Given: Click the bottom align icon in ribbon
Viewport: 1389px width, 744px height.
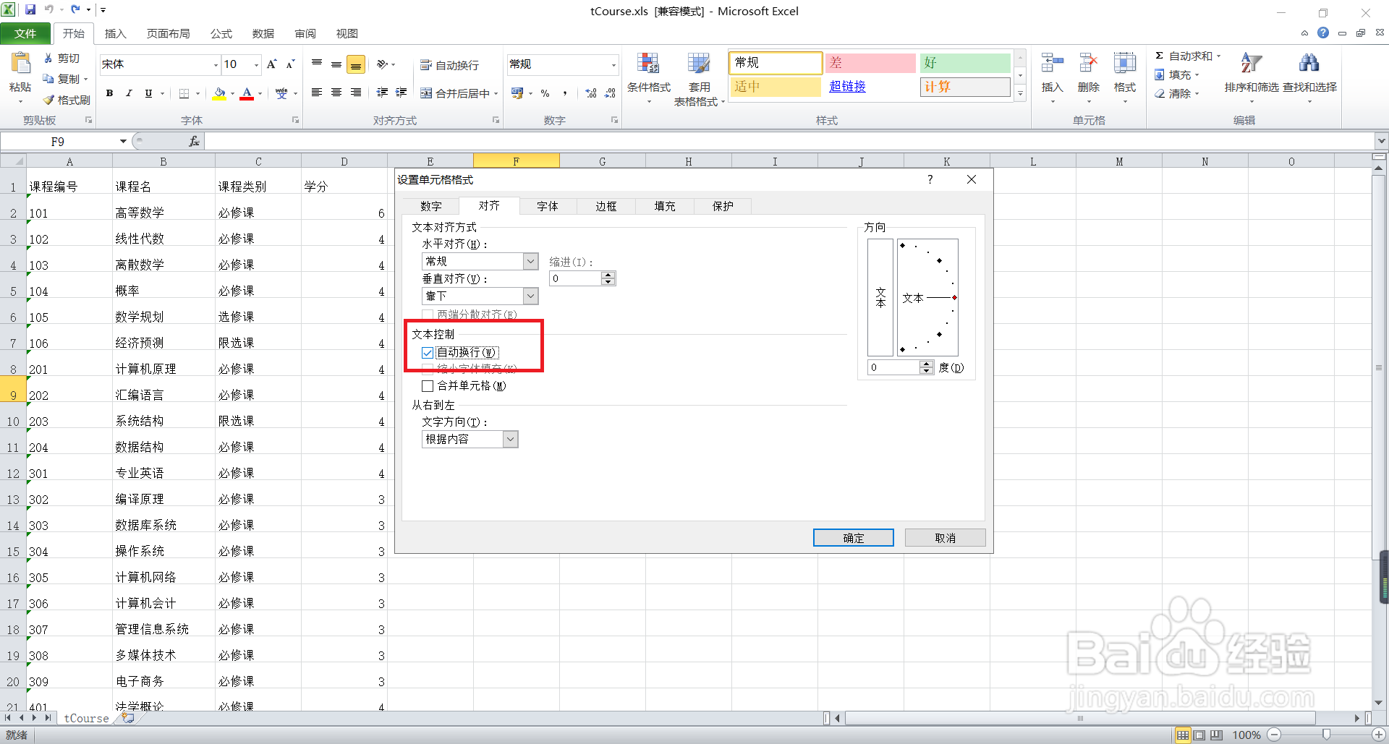Looking at the screenshot, I should (x=356, y=64).
